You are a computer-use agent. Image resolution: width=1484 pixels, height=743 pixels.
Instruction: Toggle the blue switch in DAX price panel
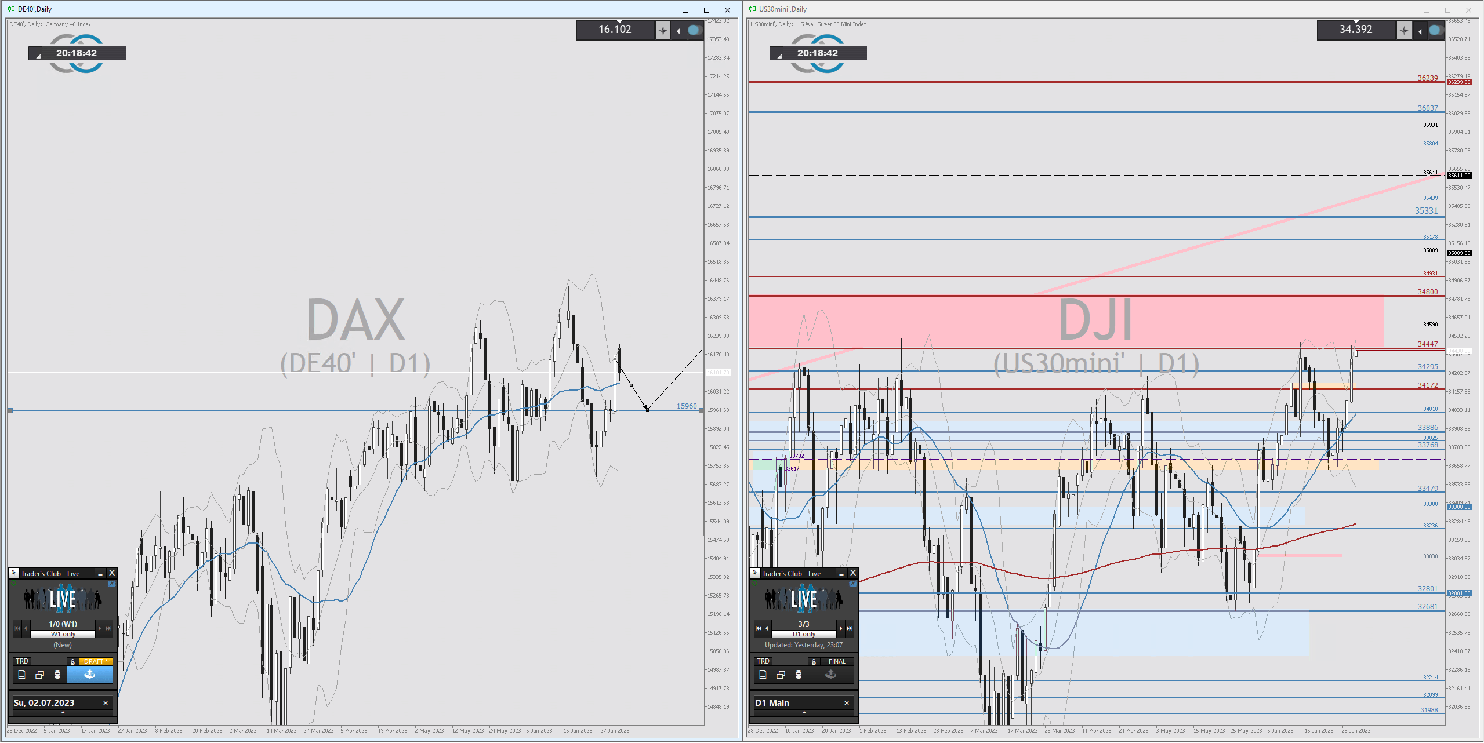coord(694,30)
